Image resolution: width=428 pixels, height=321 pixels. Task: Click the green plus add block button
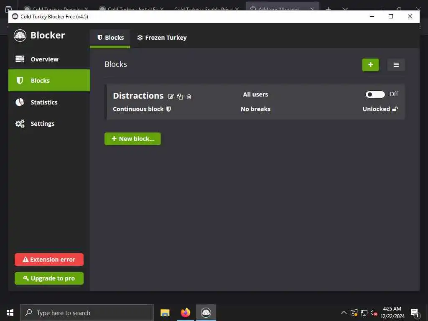click(x=370, y=65)
